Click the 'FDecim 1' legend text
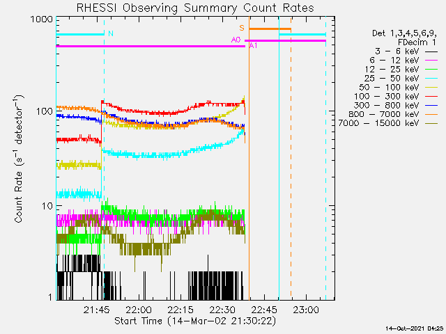 (x=417, y=42)
